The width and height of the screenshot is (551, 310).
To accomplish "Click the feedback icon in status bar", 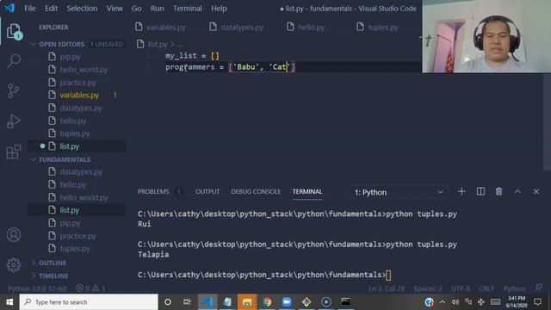I will 538,288.
